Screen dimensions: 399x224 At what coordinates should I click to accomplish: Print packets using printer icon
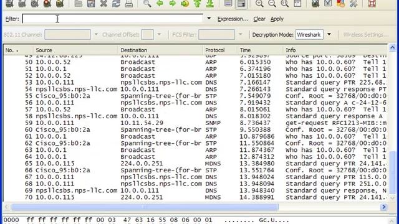(129, 3)
